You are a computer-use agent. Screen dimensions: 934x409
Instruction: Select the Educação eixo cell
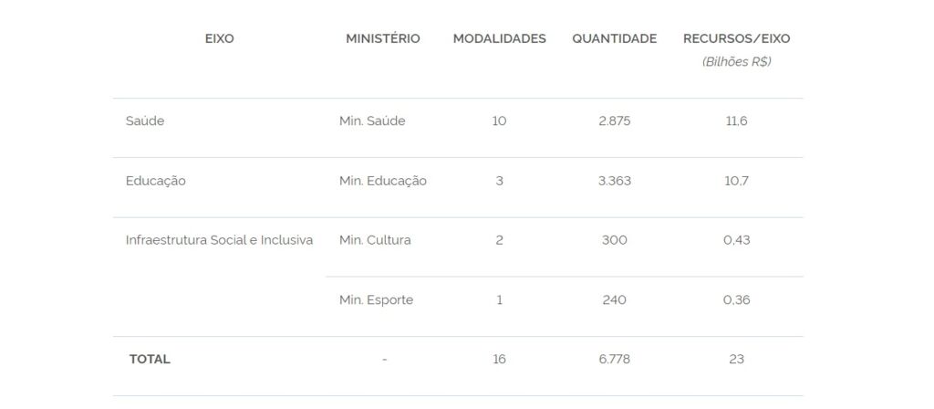point(155,181)
